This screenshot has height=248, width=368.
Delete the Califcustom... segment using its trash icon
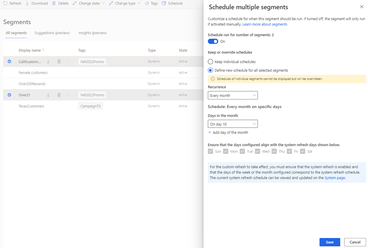click(x=59, y=62)
